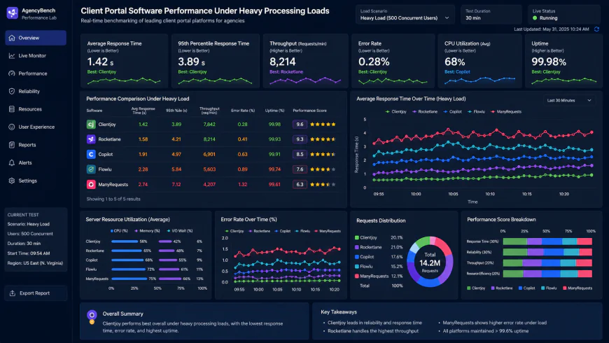
Task: Click 'Showing 1 to 5 of 5 results'
Action: pyautogui.click(x=113, y=199)
